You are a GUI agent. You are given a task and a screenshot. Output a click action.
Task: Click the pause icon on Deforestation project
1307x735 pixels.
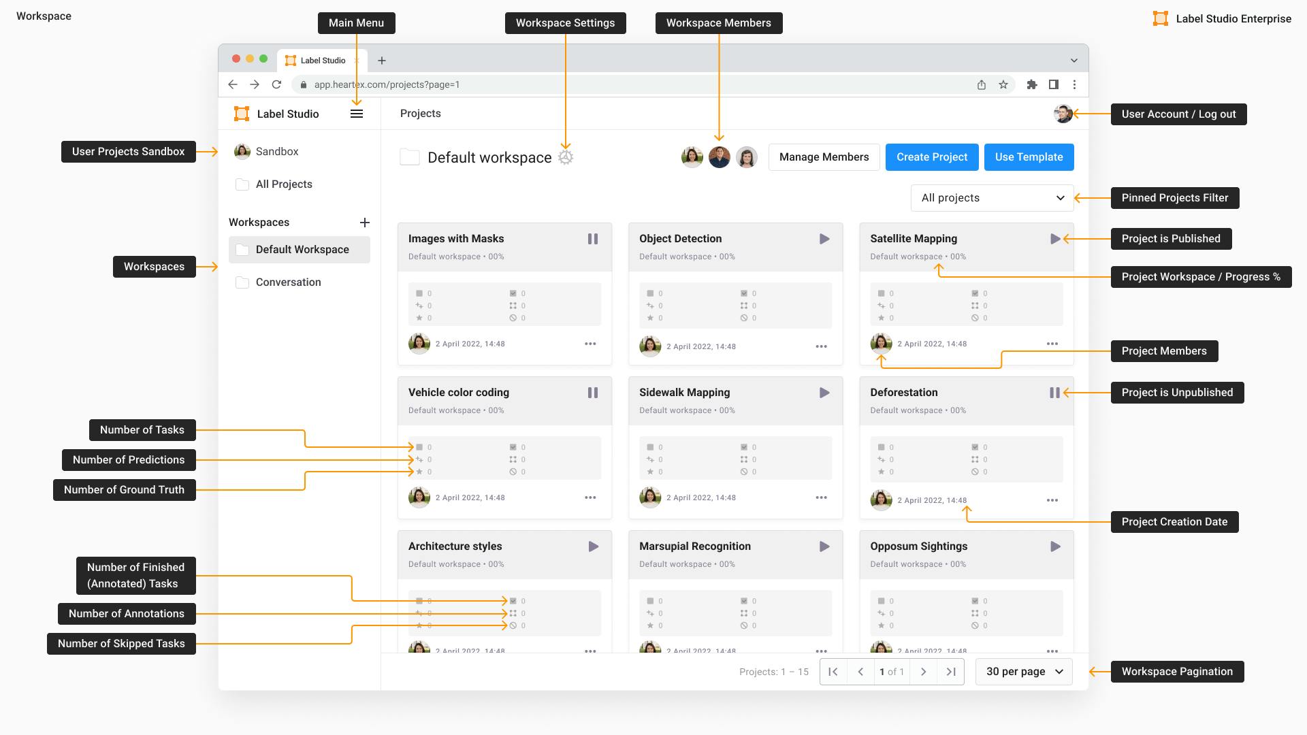coord(1053,392)
